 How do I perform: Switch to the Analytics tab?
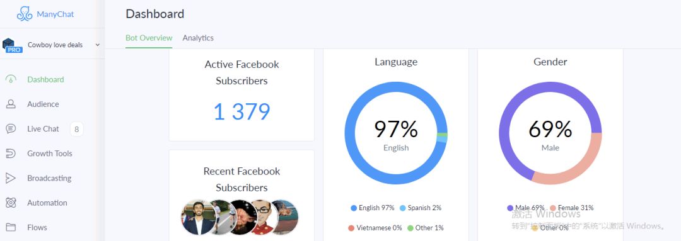point(198,38)
